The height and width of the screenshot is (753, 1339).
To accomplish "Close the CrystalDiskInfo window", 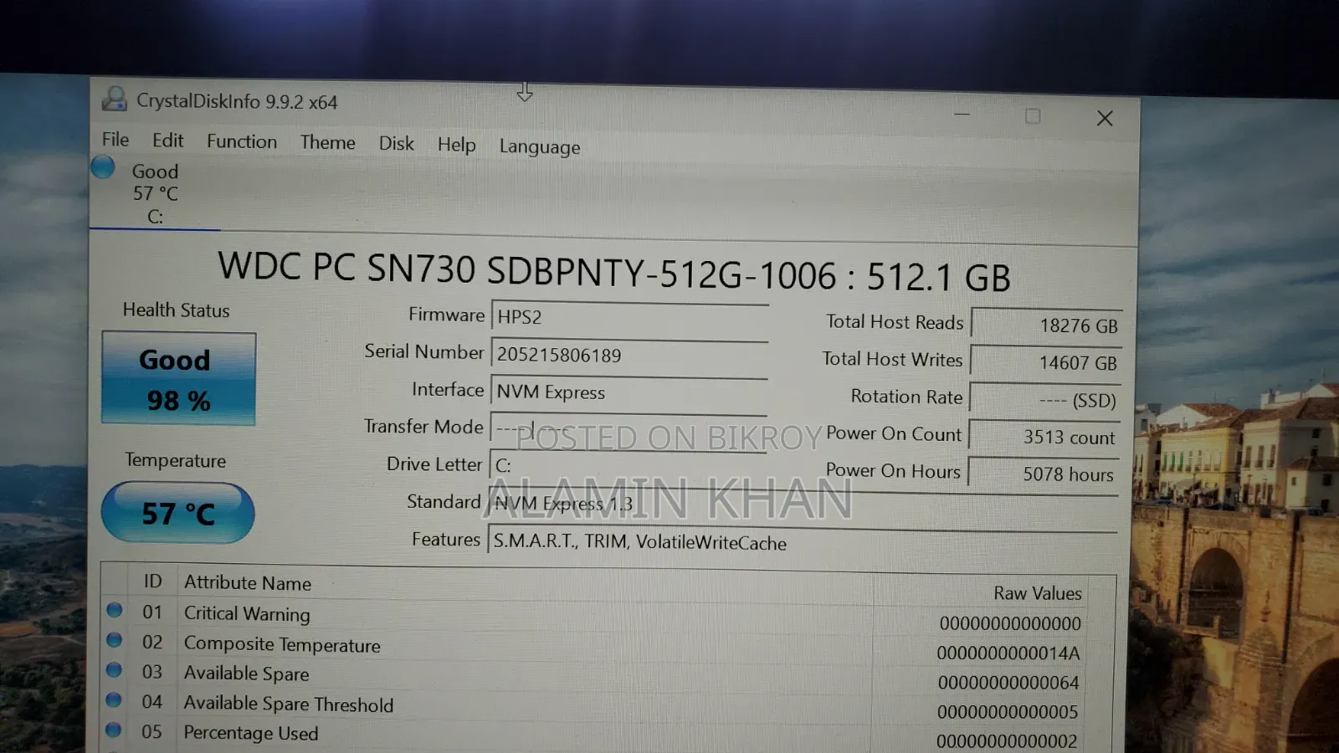I will (x=1105, y=118).
